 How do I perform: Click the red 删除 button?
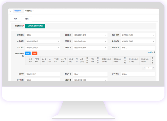tap(35, 53)
